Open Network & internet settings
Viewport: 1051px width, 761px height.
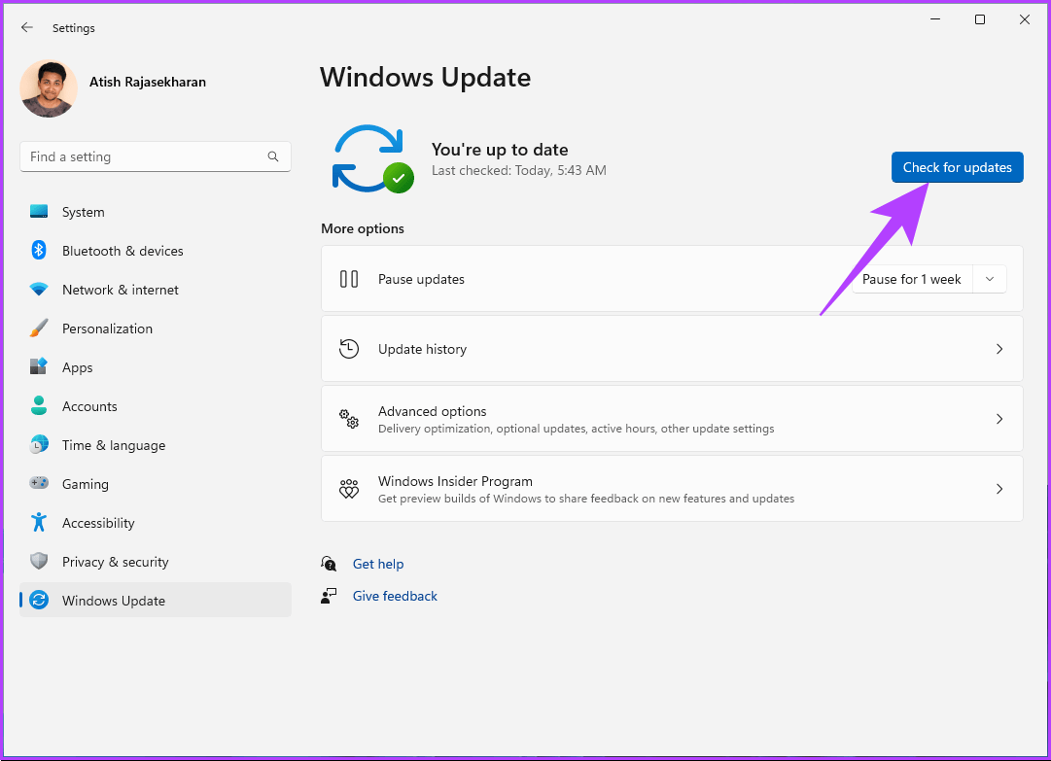pos(120,290)
